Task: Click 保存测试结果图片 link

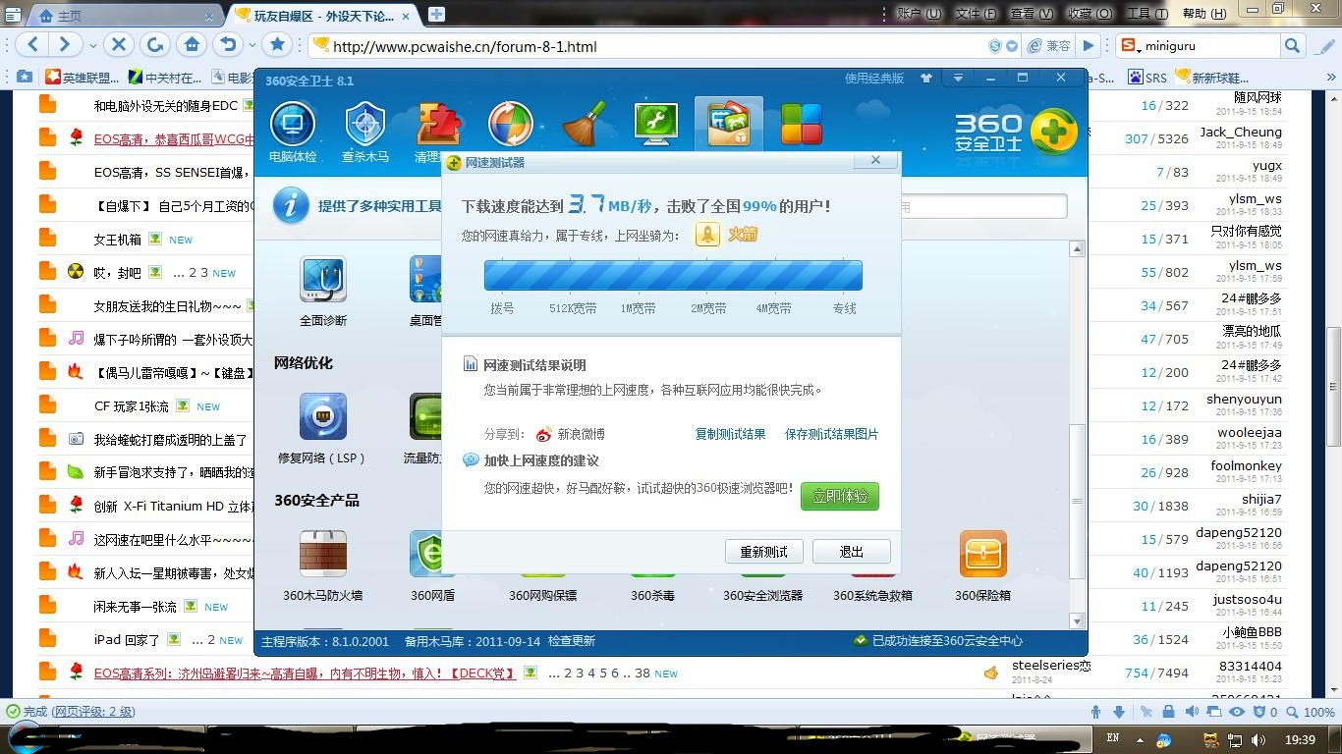Action: click(x=831, y=434)
